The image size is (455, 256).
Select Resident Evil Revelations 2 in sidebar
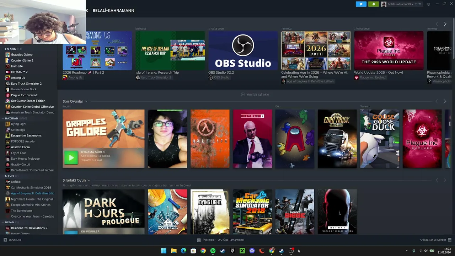point(29,228)
